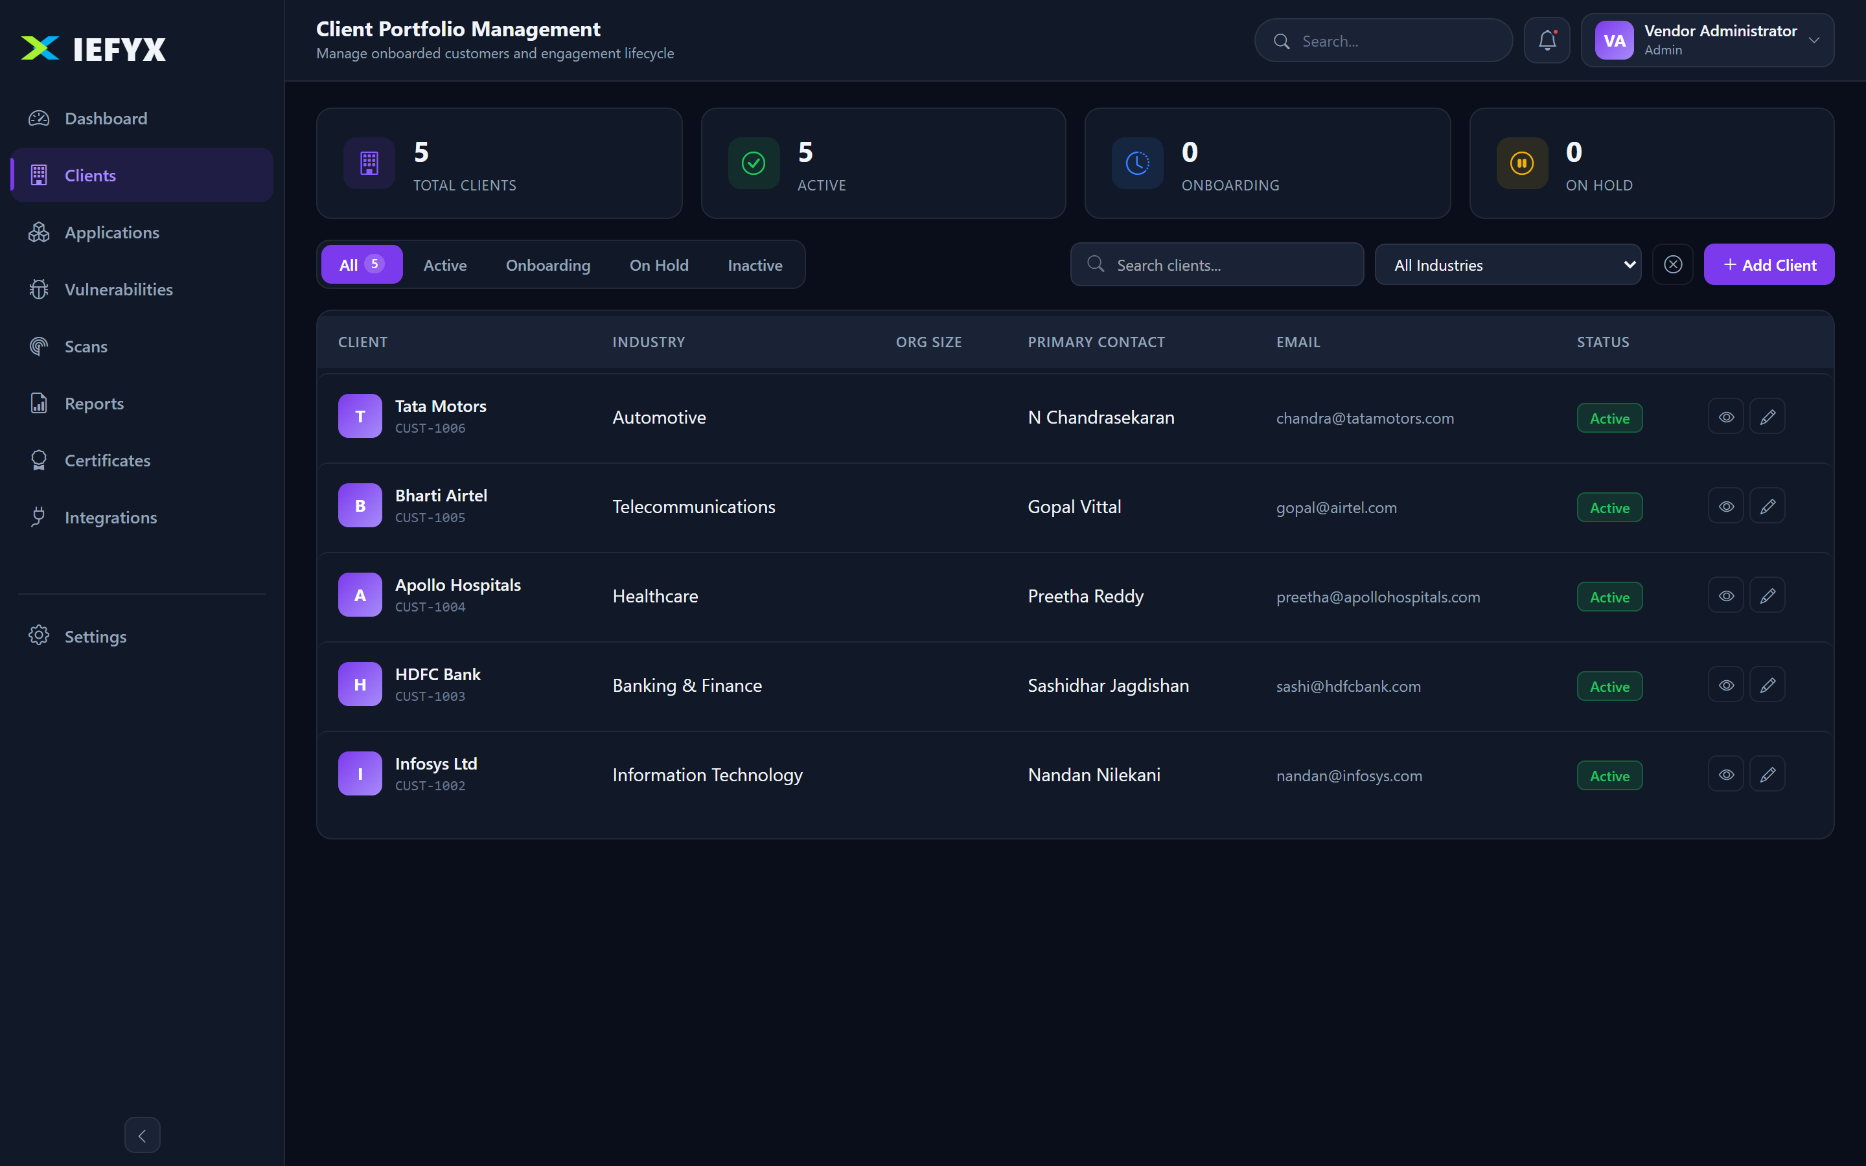Open Applications from the sidebar
Image resolution: width=1866 pixels, height=1166 pixels.
coord(142,232)
